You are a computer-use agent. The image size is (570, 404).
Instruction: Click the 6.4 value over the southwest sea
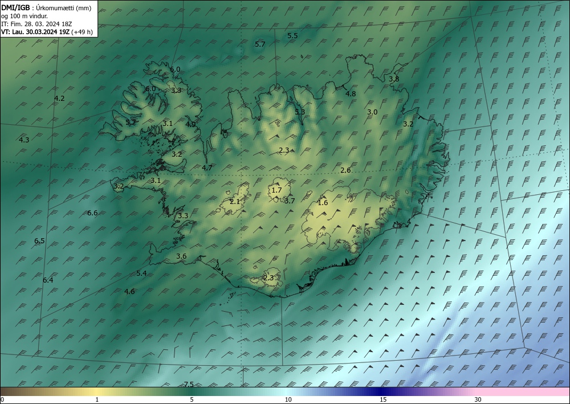click(48, 280)
